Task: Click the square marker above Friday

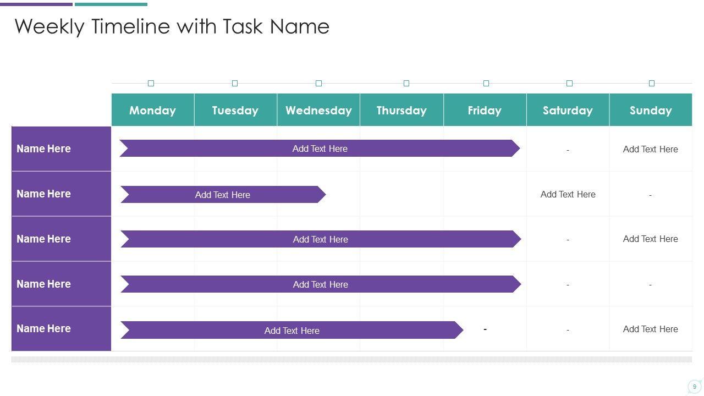Action: pos(486,83)
